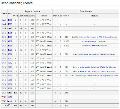120x109 pixels.
Task: Click the 5th in AFC West cell
Action: (44, 50)
